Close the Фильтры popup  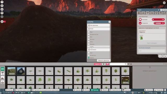point(110,22)
